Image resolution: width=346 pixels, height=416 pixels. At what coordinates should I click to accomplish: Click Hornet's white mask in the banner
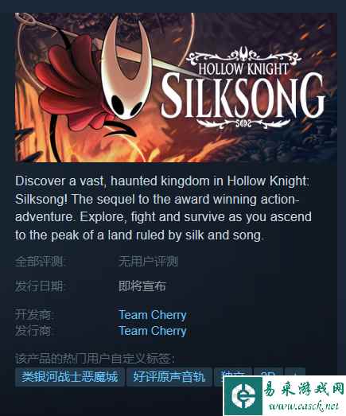pyautogui.click(x=126, y=68)
